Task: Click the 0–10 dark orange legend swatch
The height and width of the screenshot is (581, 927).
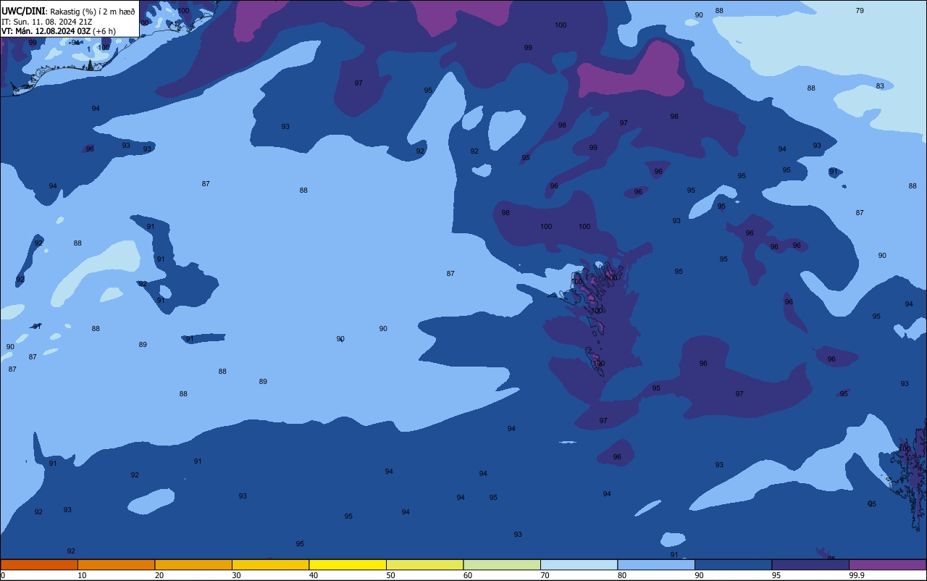Action: click(39, 564)
